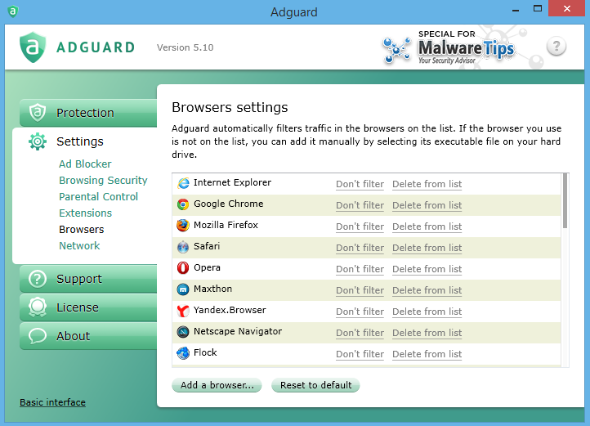Select Browsers in settings submenu
590x426 pixels.
81,230
